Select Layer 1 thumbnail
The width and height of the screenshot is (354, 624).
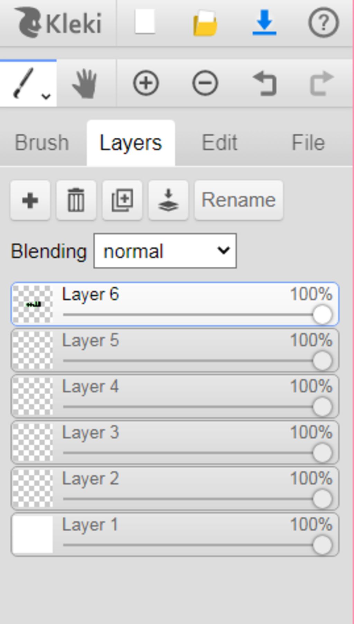pyautogui.click(x=33, y=534)
